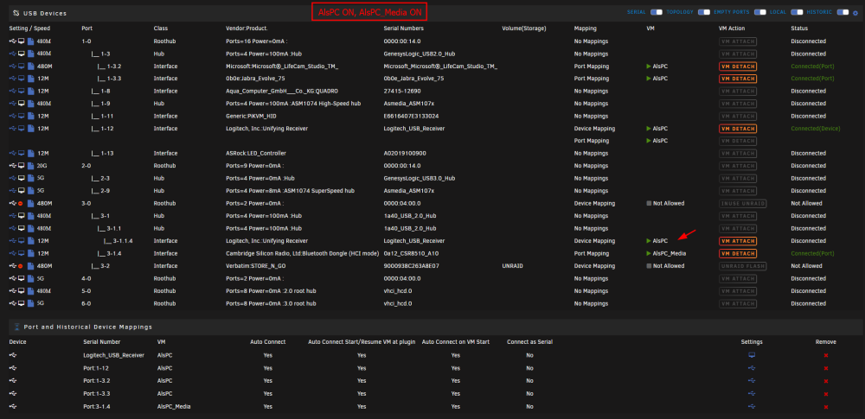
Task: Click Port:1-12 in historical mappings
Action: (x=95, y=368)
